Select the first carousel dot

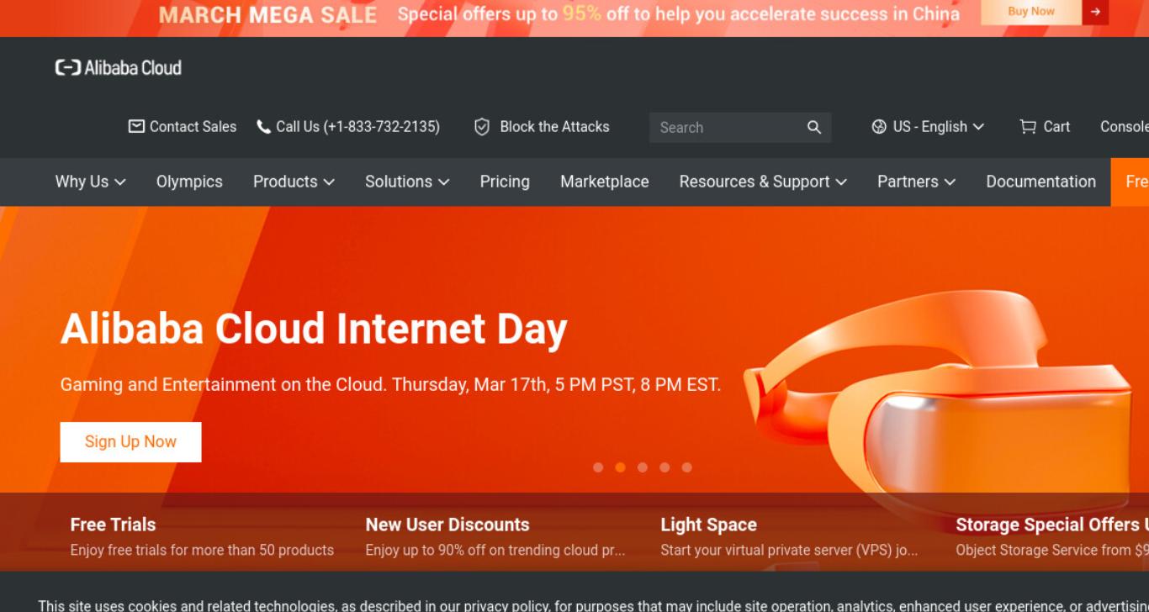point(598,467)
